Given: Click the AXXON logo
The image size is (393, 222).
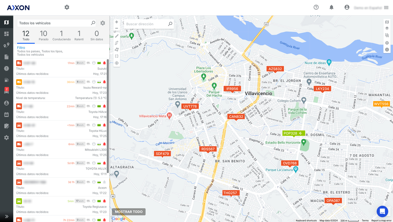Looking at the screenshot, I should click(x=18, y=8).
